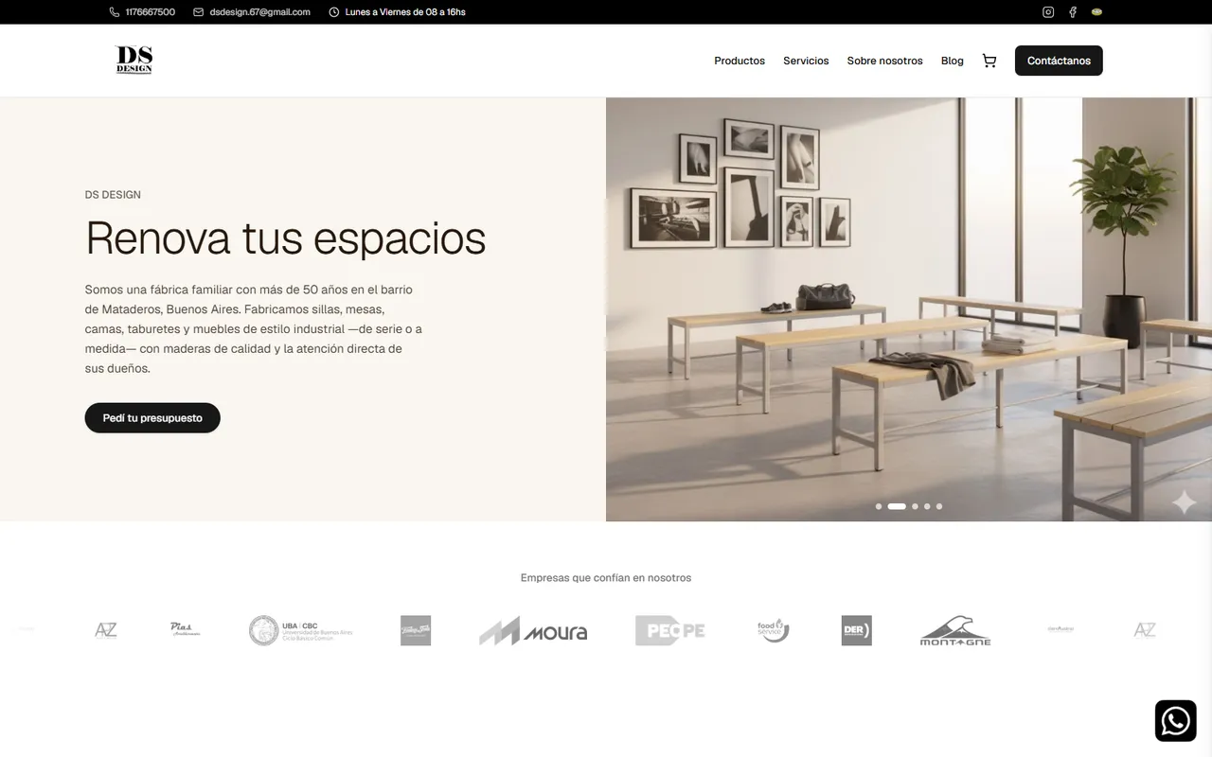This screenshot has height=757, width=1212.
Task: Jump to the third carousel slide dot
Action: pos(915,506)
